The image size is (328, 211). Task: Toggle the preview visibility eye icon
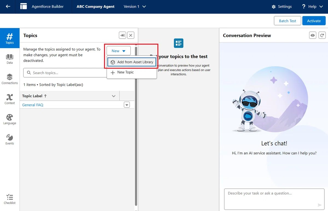[x=313, y=35]
